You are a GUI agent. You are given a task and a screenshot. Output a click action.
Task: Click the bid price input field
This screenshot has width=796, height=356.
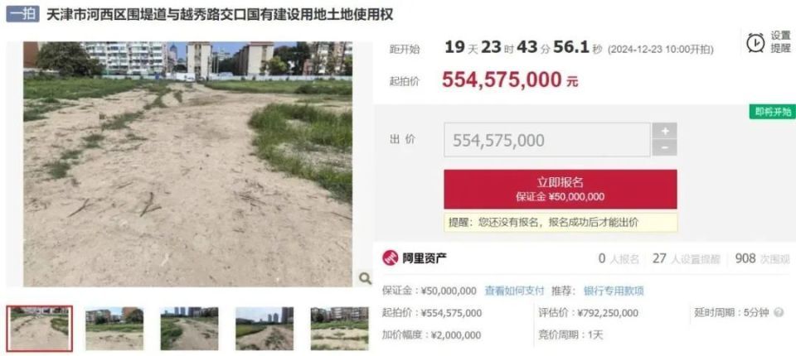[547, 140]
